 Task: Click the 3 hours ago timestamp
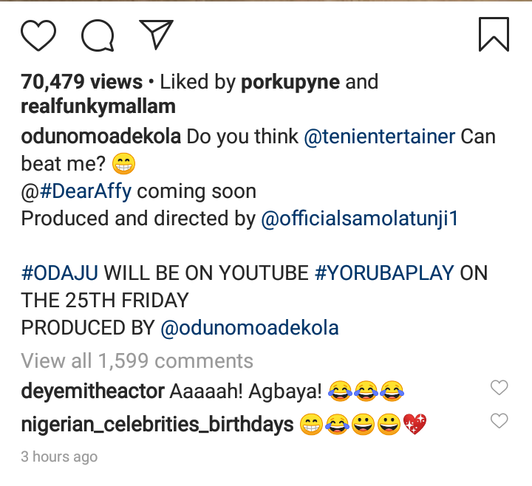pos(59,457)
